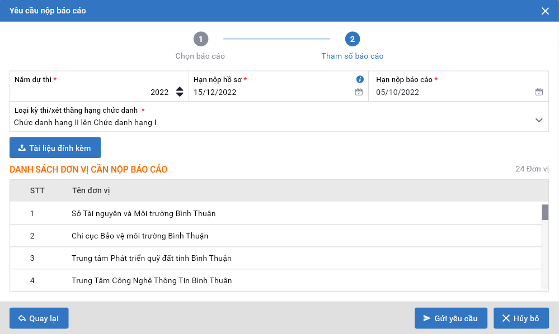This screenshot has height=334, width=559.
Task: Select row Sở Tài nguyên và Môi trường
Action: point(143,213)
